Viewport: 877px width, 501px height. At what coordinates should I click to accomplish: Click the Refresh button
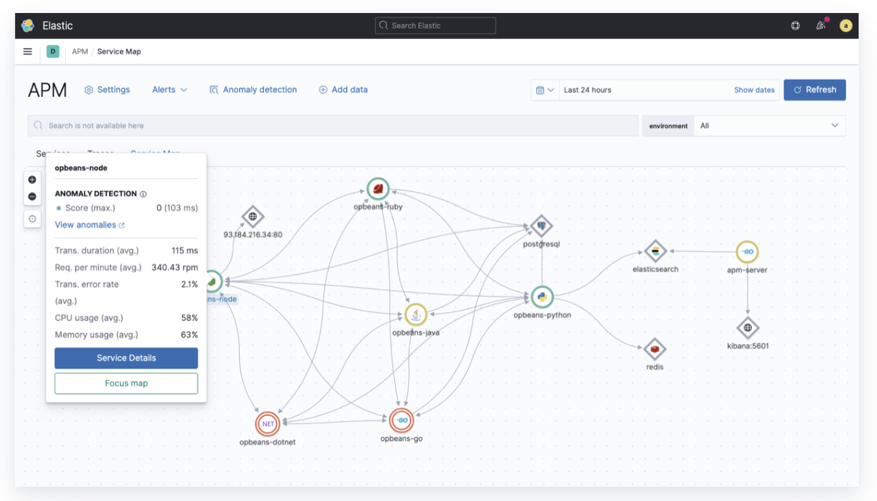point(814,90)
